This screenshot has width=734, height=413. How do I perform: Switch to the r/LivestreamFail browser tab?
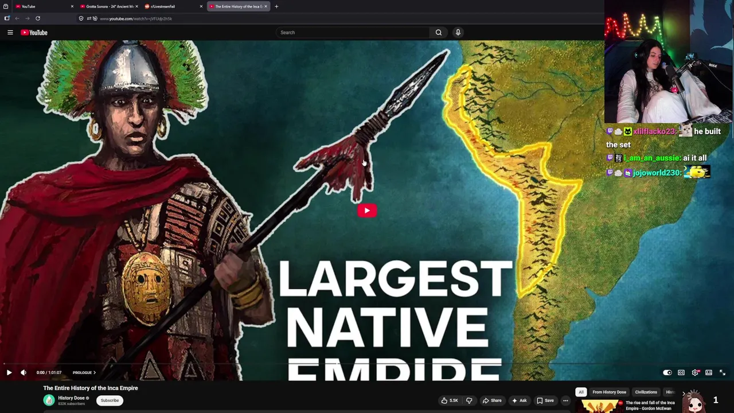coord(172,6)
